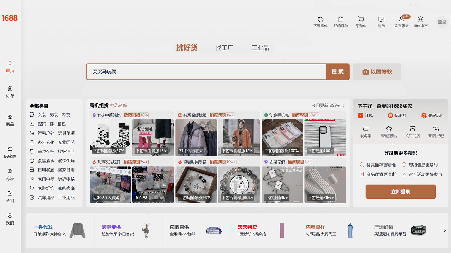Open 跨境 in left sidebar
This screenshot has width=451, height=253.
pyautogui.click(x=10, y=174)
